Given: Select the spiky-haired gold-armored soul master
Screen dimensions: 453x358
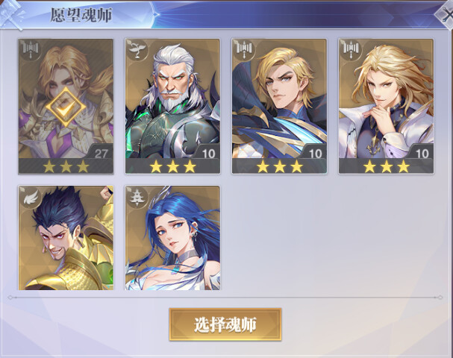Looking at the screenshot, I should [x=66, y=238].
